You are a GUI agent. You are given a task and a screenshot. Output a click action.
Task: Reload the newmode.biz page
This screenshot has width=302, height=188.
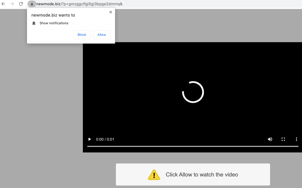(21, 4)
